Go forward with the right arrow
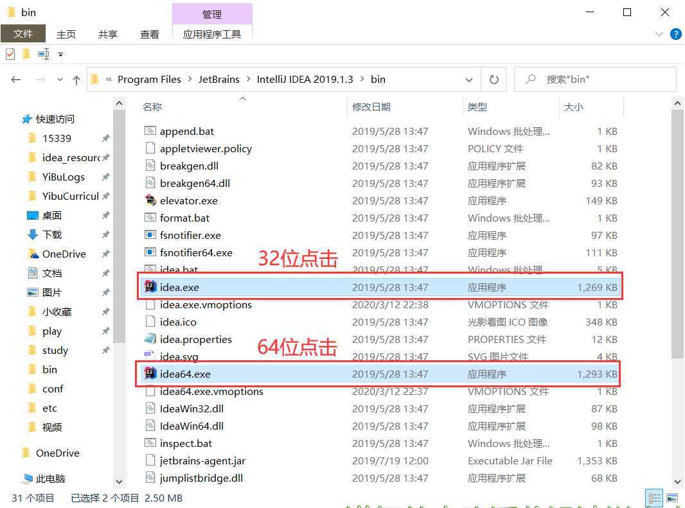 [40, 80]
